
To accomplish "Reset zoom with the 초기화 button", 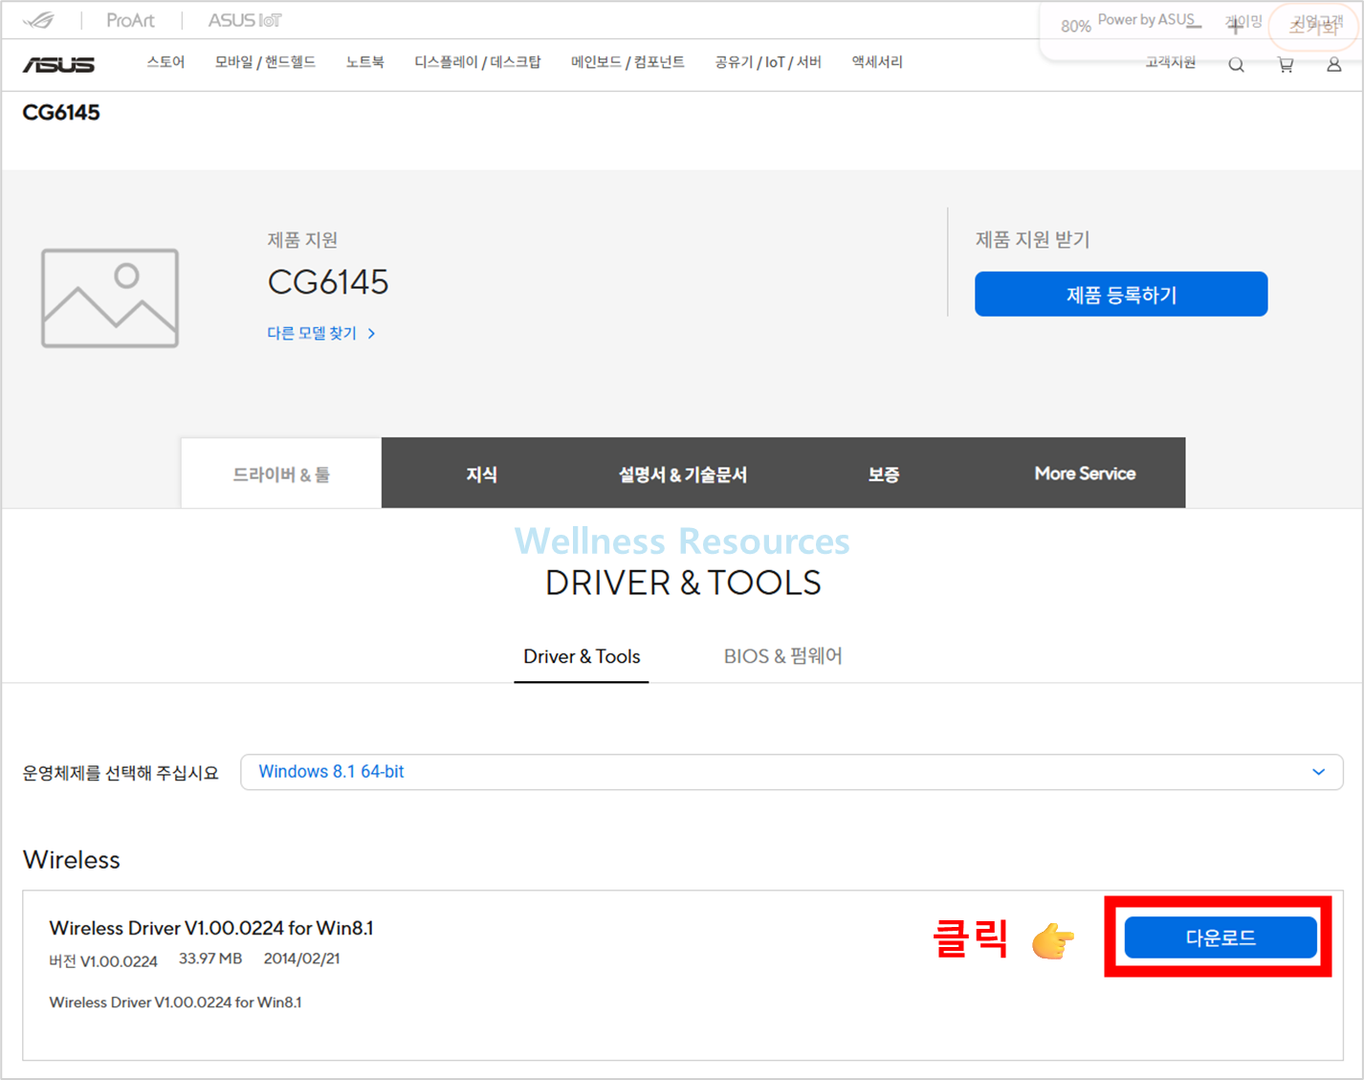I will 1312,27.
